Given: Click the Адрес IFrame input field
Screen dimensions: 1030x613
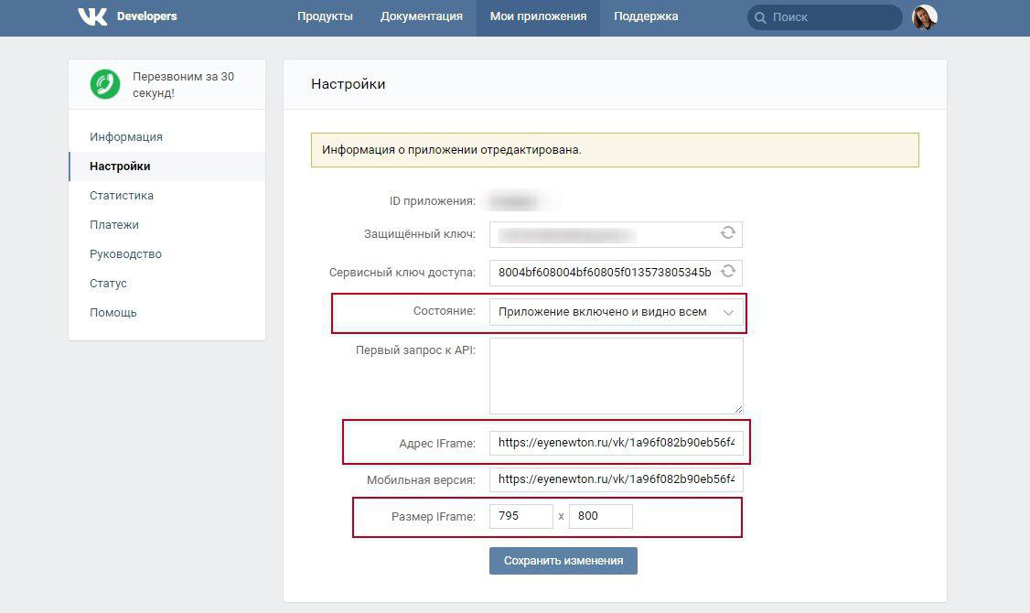Looking at the screenshot, I should pyautogui.click(x=617, y=443).
